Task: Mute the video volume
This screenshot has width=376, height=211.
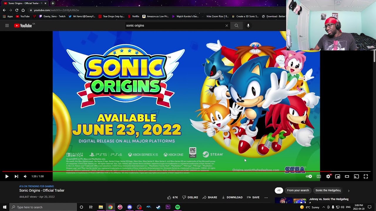Action: pyautogui.click(x=25, y=176)
